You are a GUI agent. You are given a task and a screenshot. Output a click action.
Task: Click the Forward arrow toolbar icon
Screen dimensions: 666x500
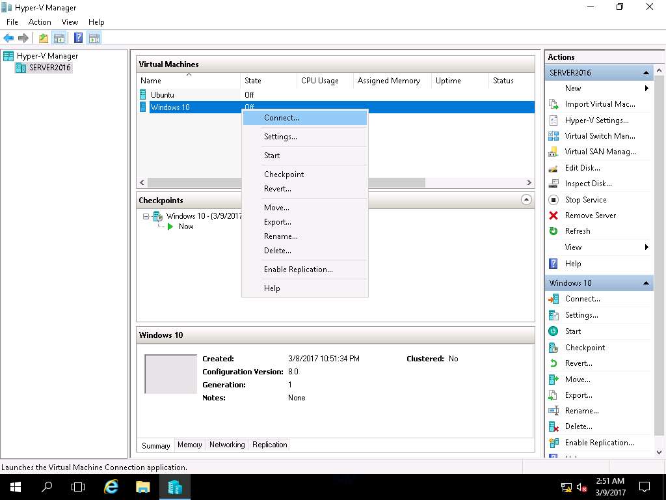tap(23, 38)
